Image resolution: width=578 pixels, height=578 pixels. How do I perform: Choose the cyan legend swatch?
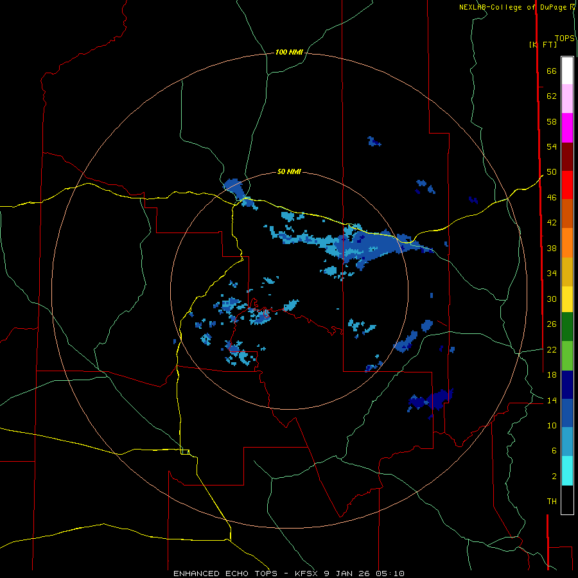pos(567,471)
